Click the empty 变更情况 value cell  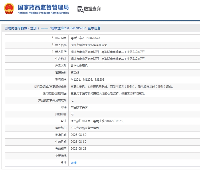tap(134, 156)
